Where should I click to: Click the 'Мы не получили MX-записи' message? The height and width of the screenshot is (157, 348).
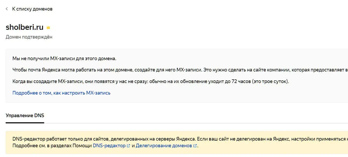(64, 59)
